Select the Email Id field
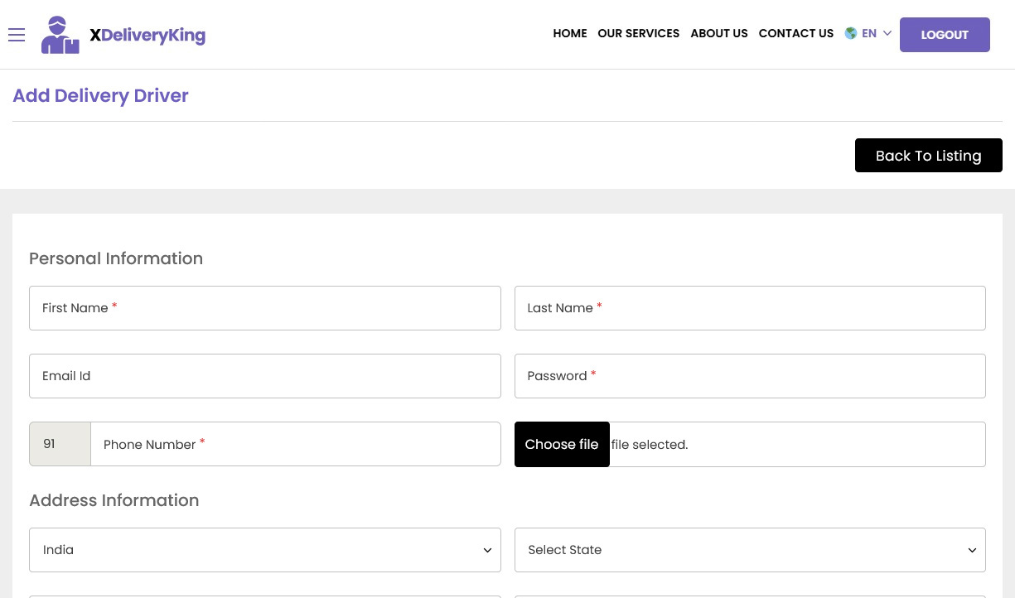Image resolution: width=1015 pixels, height=598 pixels. [x=264, y=376]
